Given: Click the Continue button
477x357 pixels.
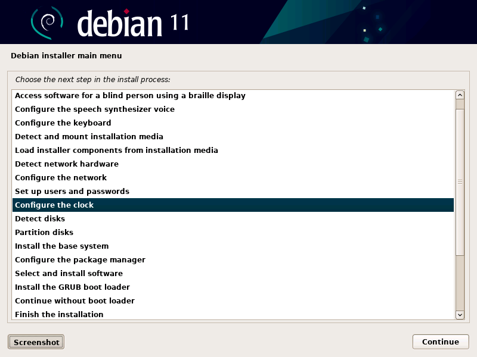Looking at the screenshot, I should pyautogui.click(x=441, y=342).
